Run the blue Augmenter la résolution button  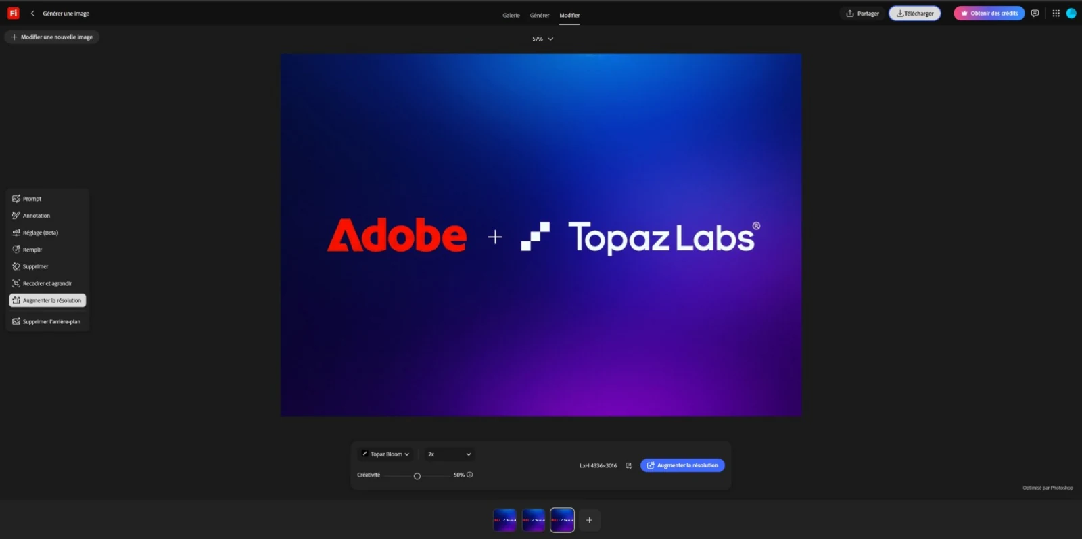click(x=682, y=465)
